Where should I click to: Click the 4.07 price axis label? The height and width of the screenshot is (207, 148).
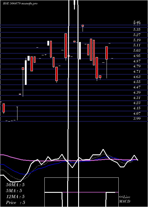click(x=137, y=113)
